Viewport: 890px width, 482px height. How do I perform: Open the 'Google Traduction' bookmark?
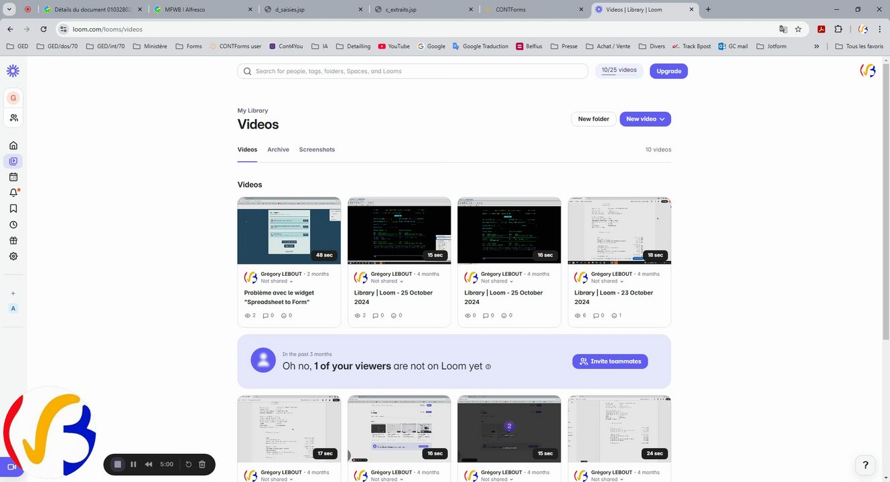pos(480,46)
